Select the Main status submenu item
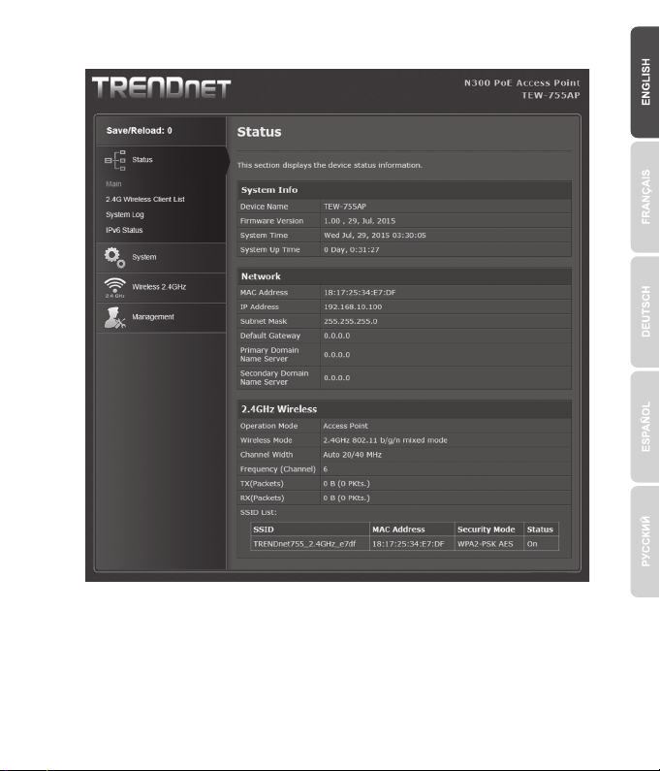Viewport: 660px width, 771px height. tap(113, 183)
